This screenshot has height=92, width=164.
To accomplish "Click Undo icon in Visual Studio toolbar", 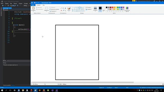I will coord(17,6).
